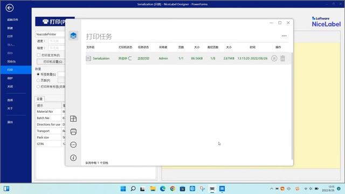Select 保护 in file menu
The height and width of the screenshot is (194, 345).
click(10, 78)
